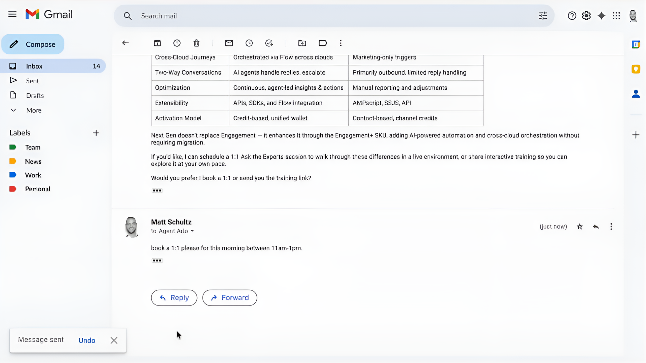
Task: Expand the More sidebar section
Action: (34, 110)
